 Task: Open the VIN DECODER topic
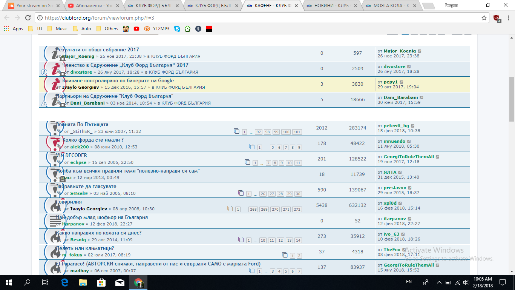72,156
